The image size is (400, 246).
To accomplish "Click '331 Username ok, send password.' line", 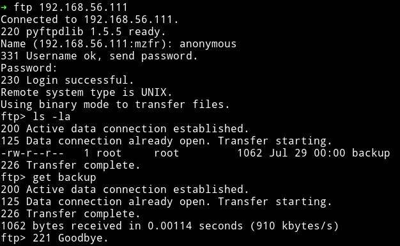I will click(x=99, y=56).
